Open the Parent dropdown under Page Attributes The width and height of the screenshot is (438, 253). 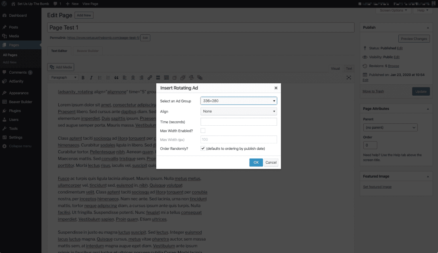point(390,127)
